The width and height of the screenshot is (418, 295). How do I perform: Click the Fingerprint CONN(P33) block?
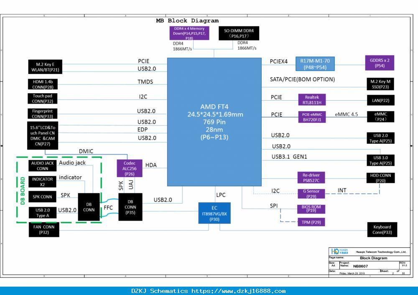[42, 114]
